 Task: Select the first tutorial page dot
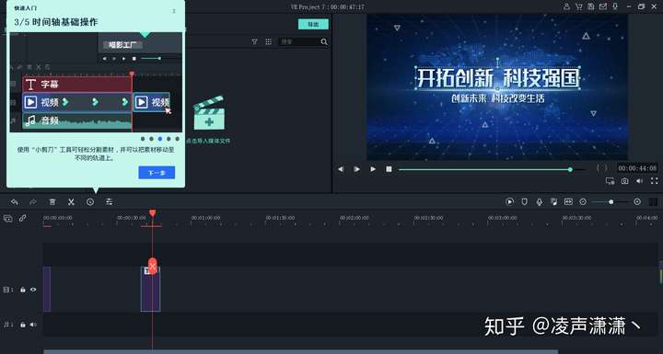[143, 139]
